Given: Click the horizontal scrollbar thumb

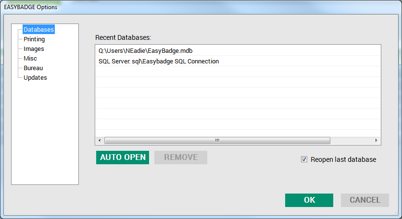Looking at the screenshot, I should point(217,140).
